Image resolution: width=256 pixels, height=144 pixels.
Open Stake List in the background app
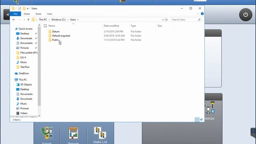(100, 135)
